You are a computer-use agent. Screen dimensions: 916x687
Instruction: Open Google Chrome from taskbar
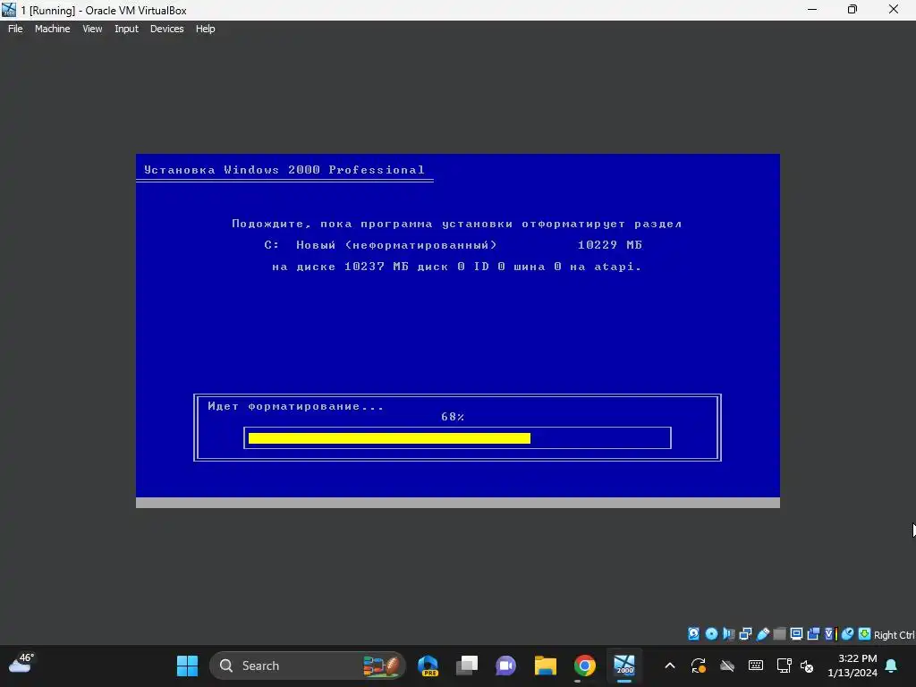click(585, 666)
